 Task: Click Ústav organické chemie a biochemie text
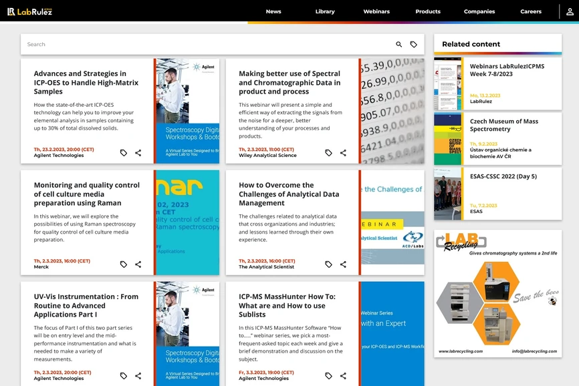click(x=500, y=153)
